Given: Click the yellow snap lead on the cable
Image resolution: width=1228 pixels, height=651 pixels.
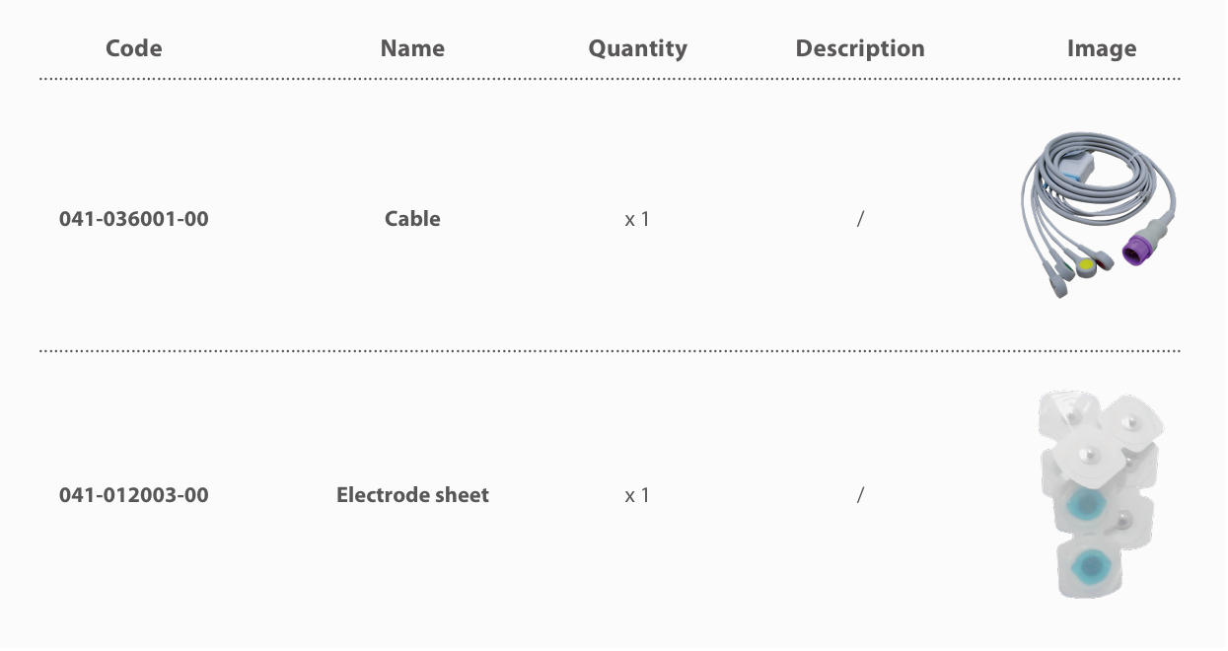Looking at the screenshot, I should coord(1088,264).
